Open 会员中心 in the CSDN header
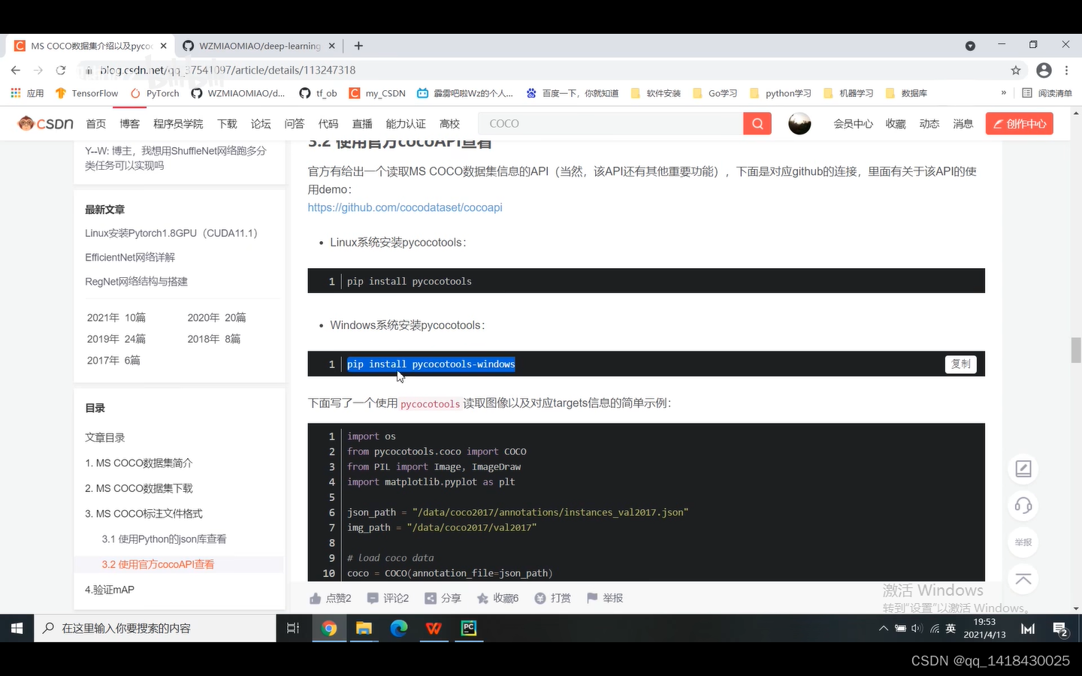The image size is (1082, 676). click(x=853, y=124)
